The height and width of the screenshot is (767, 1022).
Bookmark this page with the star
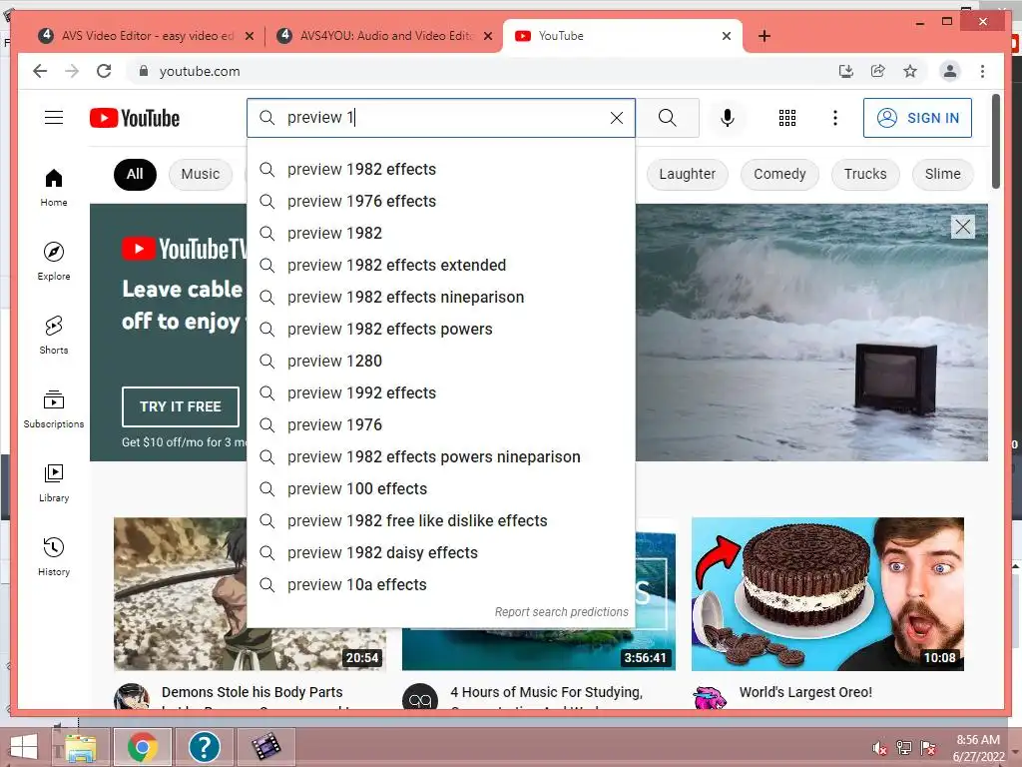(x=910, y=71)
